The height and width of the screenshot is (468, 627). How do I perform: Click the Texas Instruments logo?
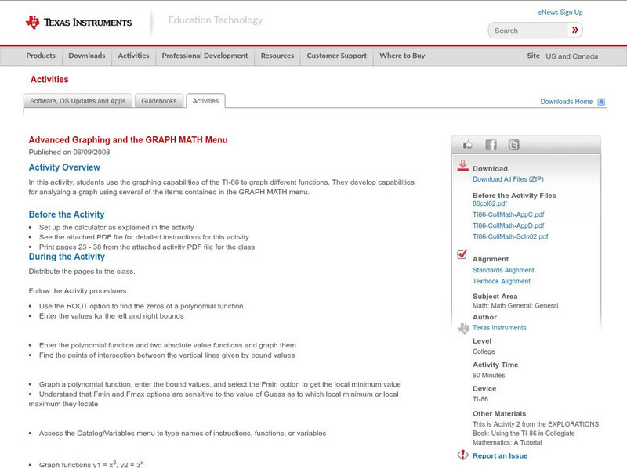coord(79,22)
